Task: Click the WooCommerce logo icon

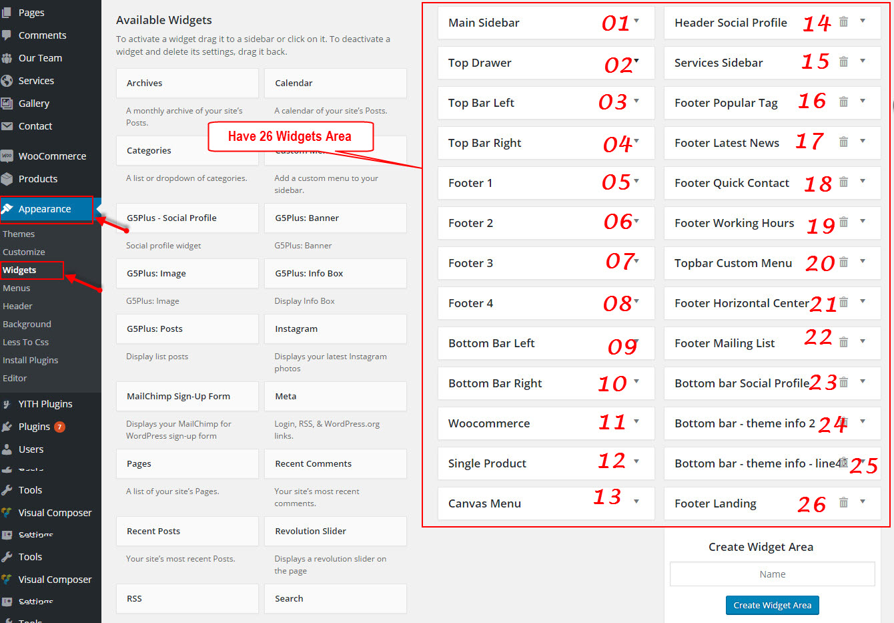Action: pyautogui.click(x=7, y=156)
